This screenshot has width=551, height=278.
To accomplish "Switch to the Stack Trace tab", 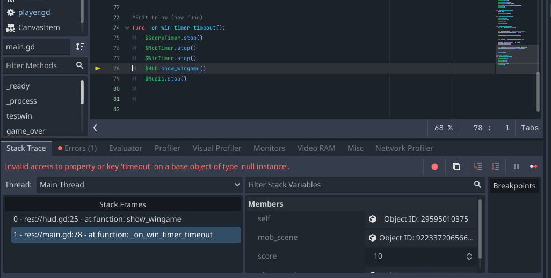I will pos(26,148).
